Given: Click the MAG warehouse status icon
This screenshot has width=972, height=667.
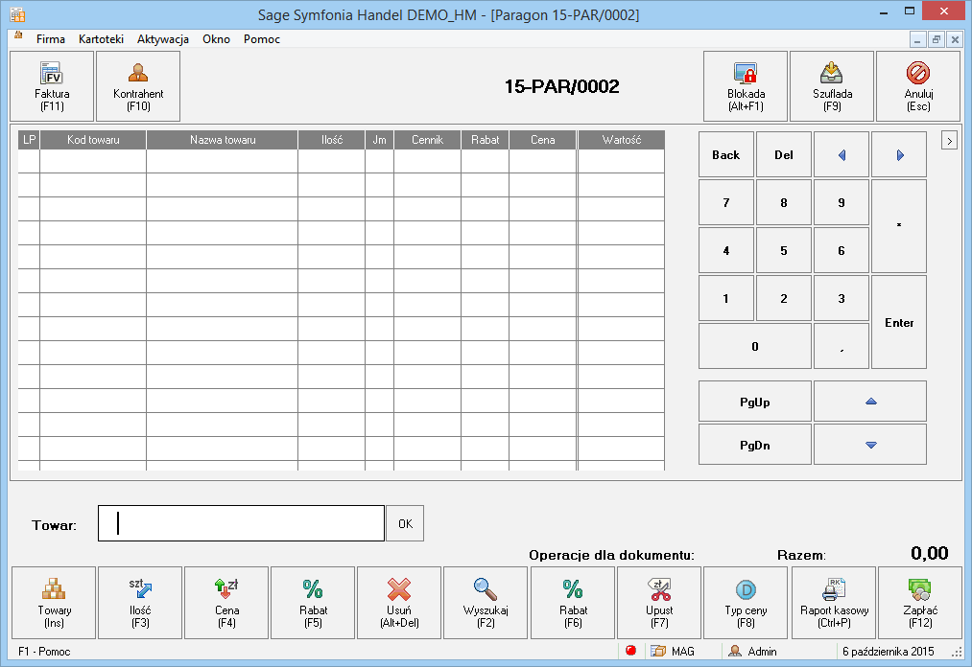Looking at the screenshot, I should [657, 651].
